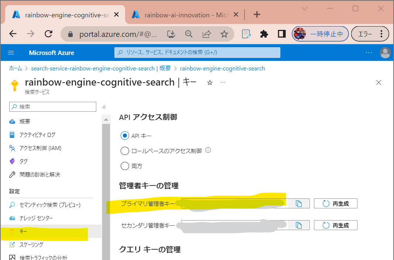Click the sidebar scrollbar up arrow
Viewport: 394px width, 260px height.
pos(106,119)
